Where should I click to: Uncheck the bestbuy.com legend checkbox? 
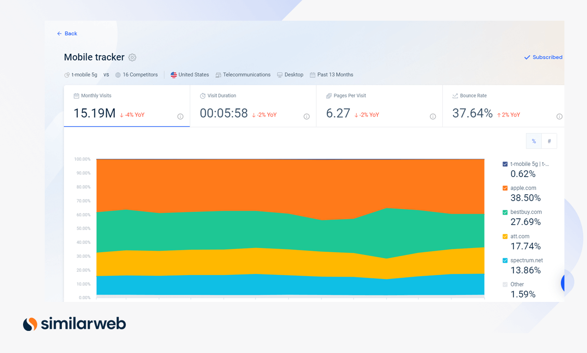pos(505,212)
